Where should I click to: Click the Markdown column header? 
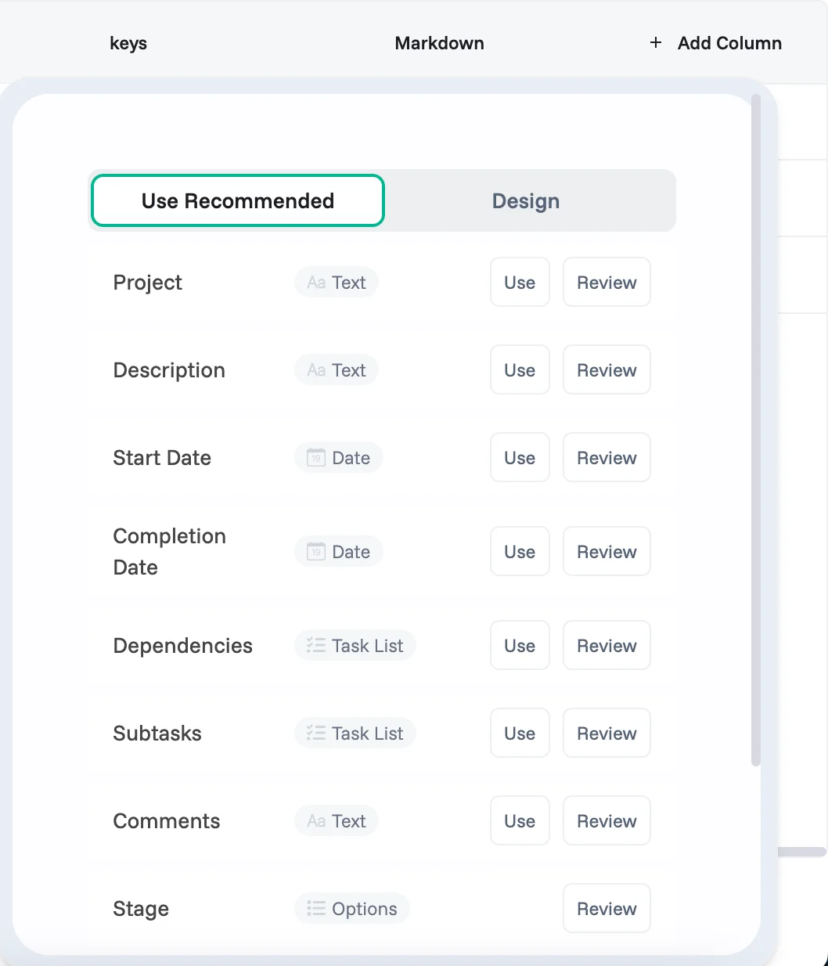click(x=439, y=43)
